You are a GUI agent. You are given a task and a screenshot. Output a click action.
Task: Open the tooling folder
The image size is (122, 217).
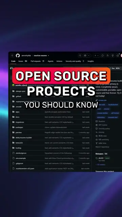[18, 148]
